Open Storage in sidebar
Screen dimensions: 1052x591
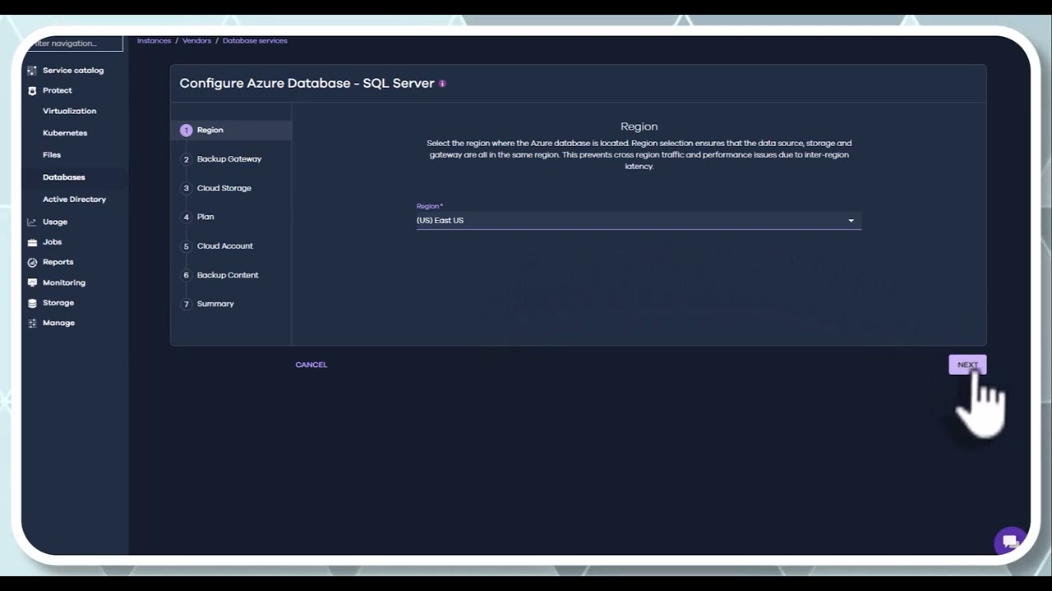tap(58, 303)
